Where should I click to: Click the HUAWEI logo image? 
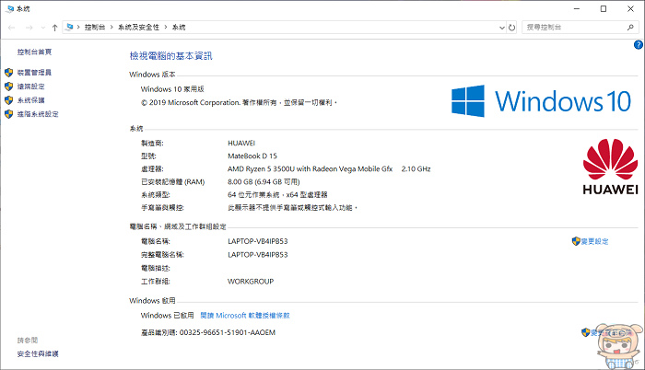tap(610, 167)
